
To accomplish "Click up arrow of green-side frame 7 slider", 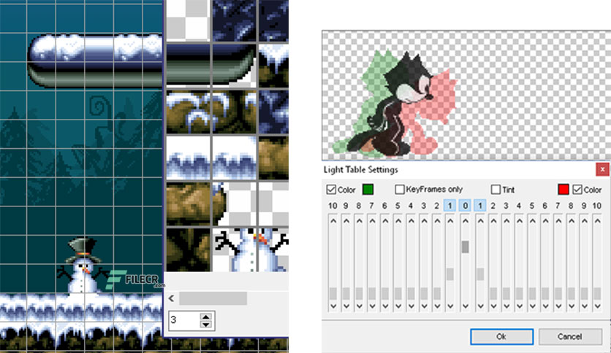I will tap(372, 221).
